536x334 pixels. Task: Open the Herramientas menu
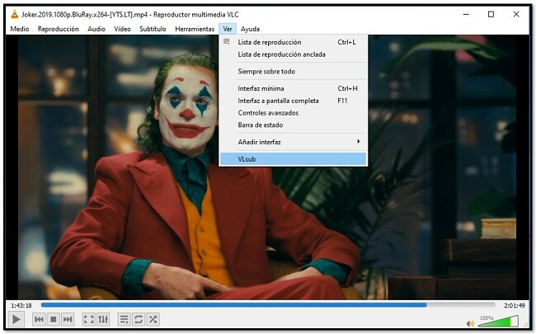(x=195, y=29)
